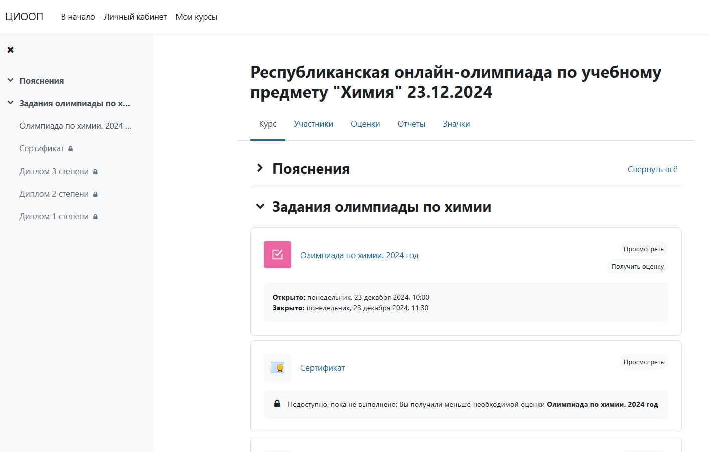710x452 pixels.
Task: Click lock icon beside Диплом 3 степени
Action: 95,172
